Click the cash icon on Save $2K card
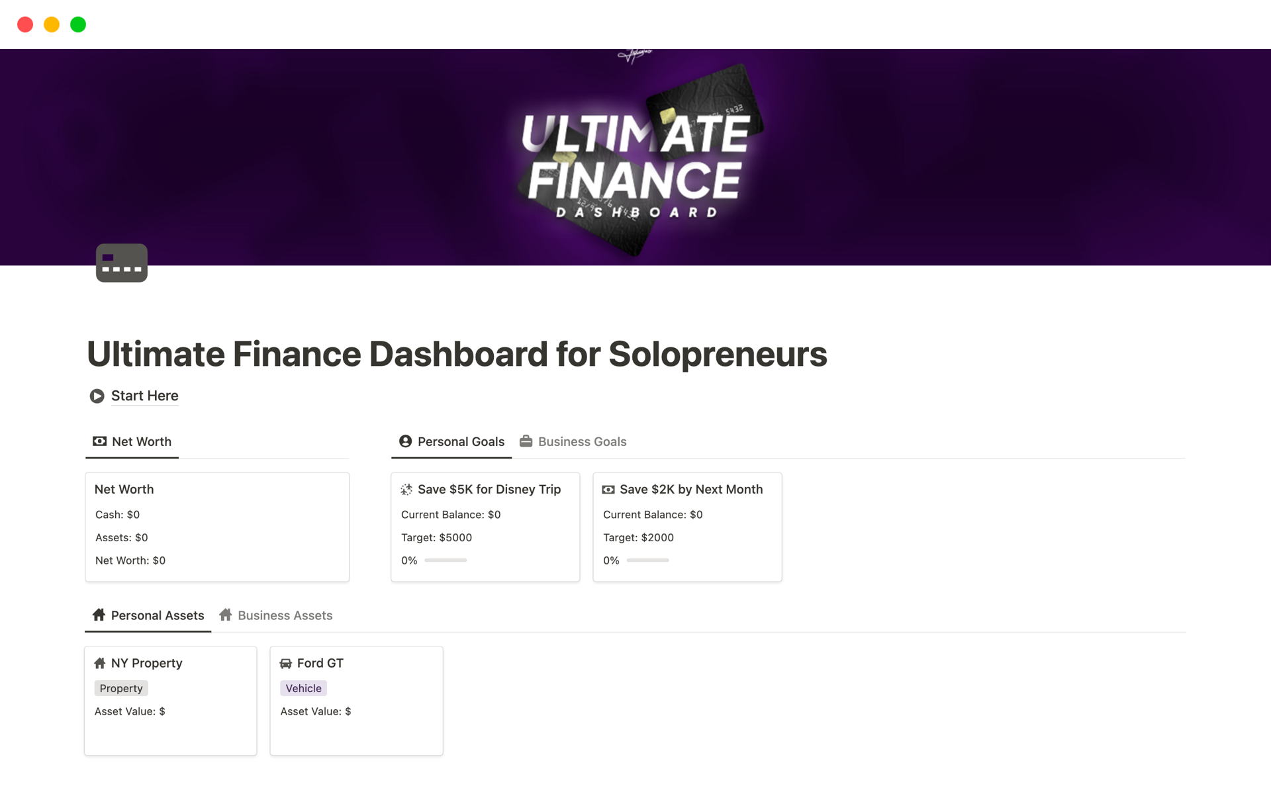The width and height of the screenshot is (1271, 794). point(608,490)
